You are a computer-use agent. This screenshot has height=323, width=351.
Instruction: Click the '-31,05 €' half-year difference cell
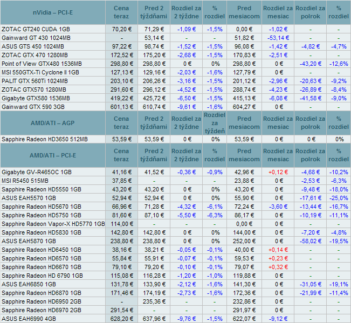click(x=311, y=284)
